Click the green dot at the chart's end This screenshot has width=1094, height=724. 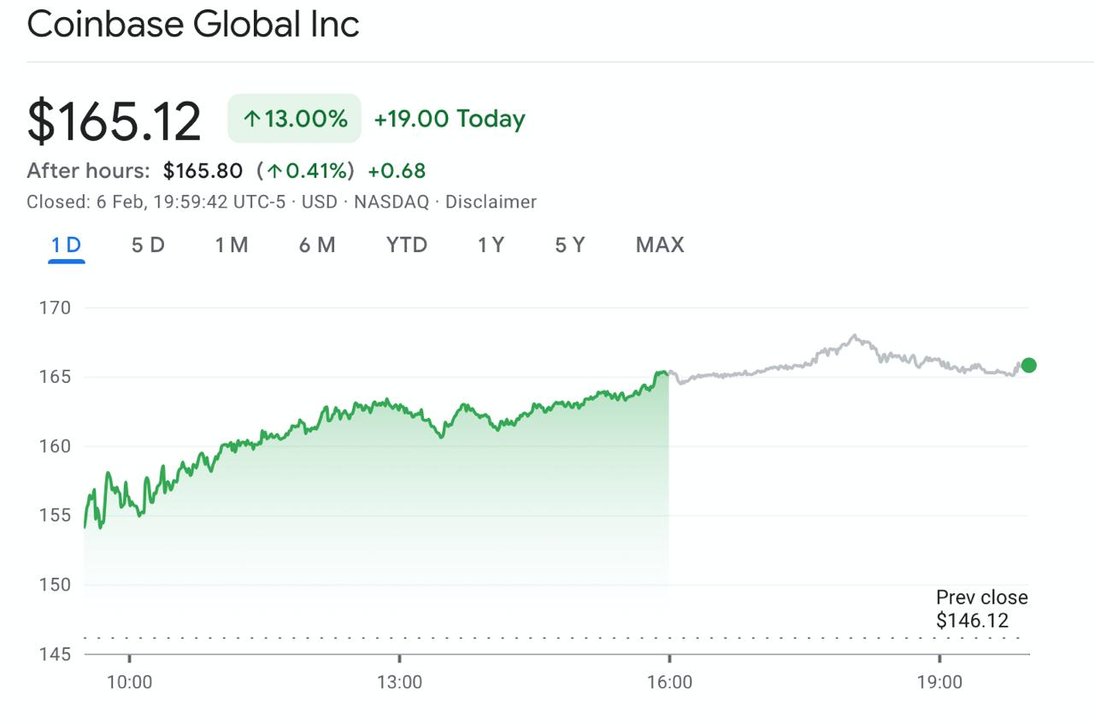pos(1028,366)
